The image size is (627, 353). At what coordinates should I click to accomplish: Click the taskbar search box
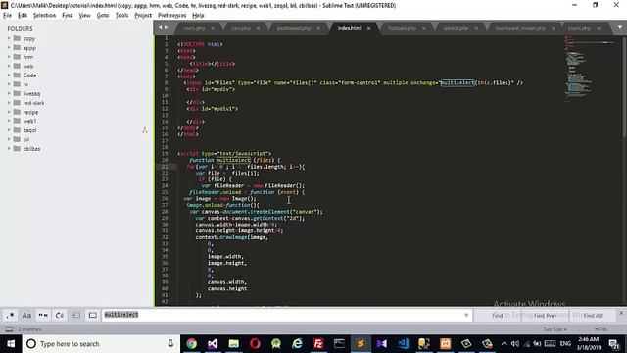click(101, 344)
